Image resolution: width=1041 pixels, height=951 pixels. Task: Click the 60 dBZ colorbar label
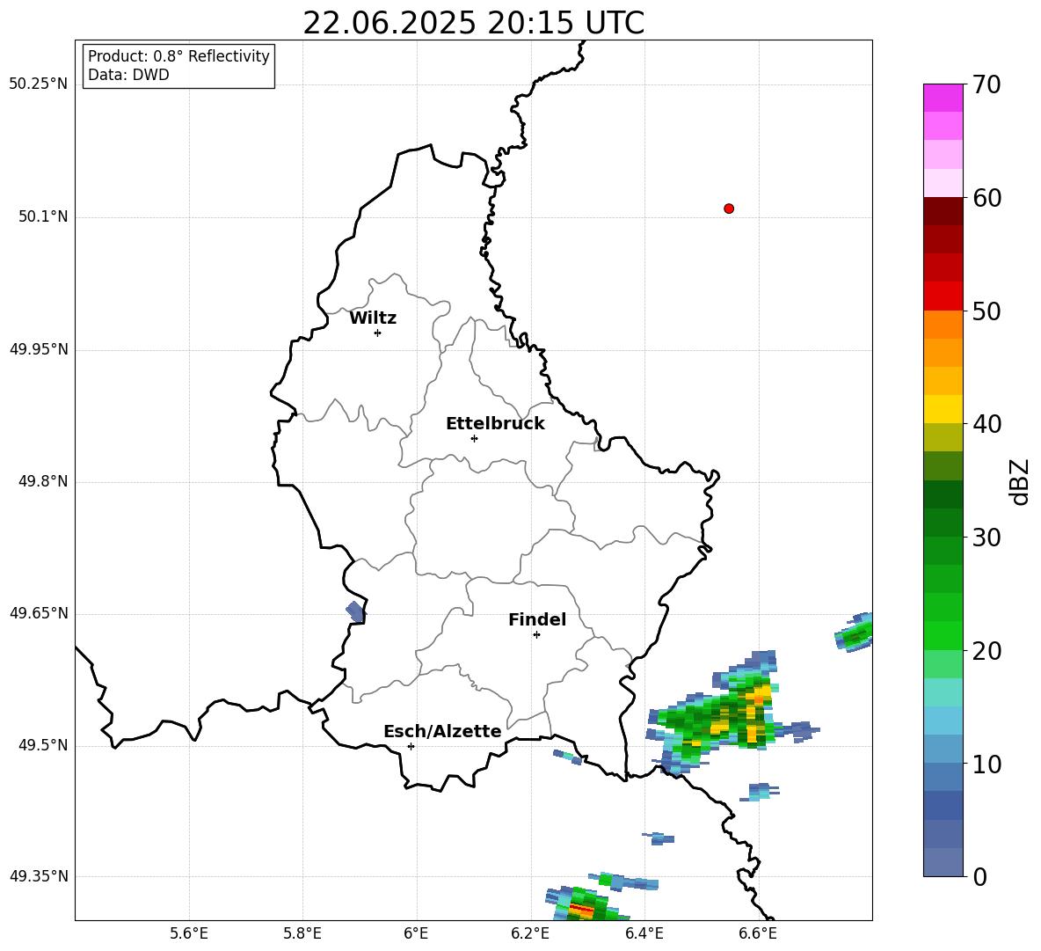(986, 198)
